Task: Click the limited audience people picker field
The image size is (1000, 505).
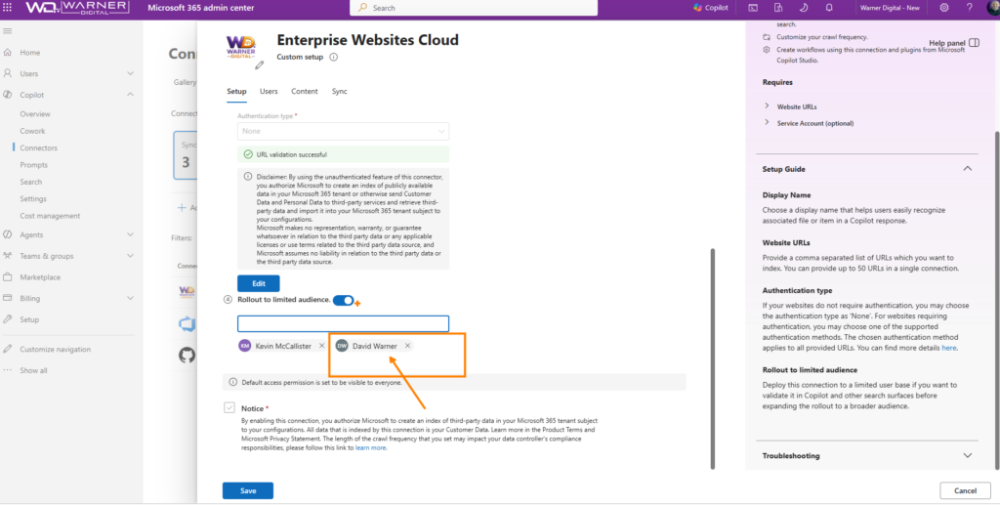Action: 343,323
